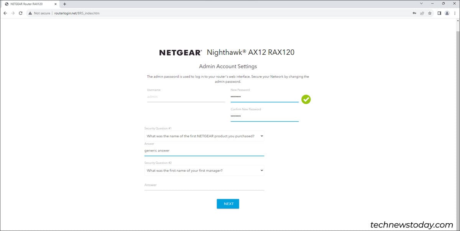Click the forward navigation arrow

click(x=13, y=13)
